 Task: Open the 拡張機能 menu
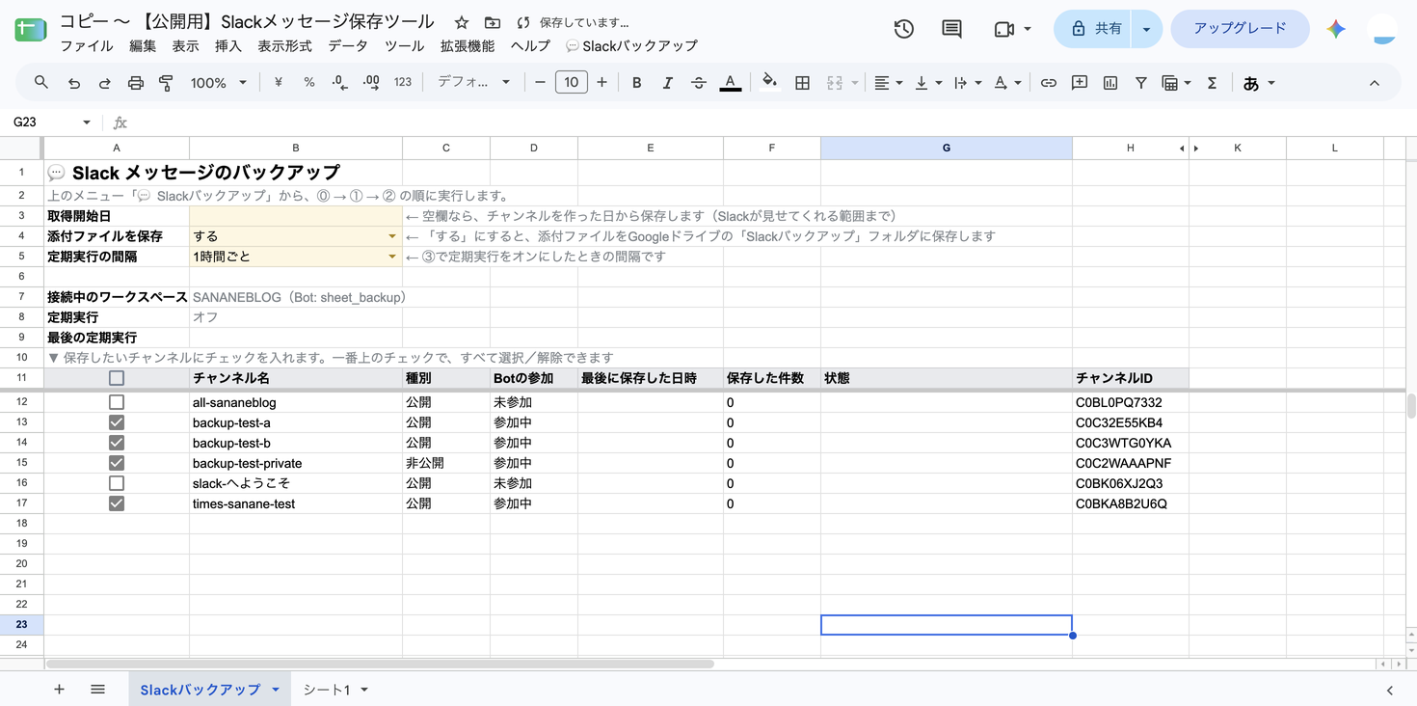point(468,45)
